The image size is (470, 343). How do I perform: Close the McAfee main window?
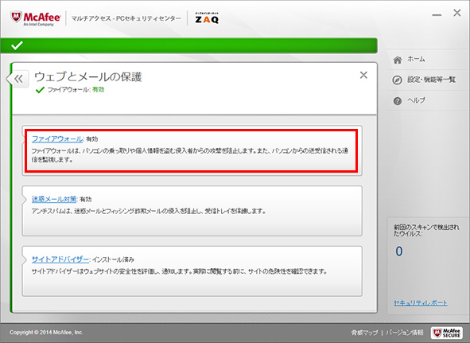457,13
